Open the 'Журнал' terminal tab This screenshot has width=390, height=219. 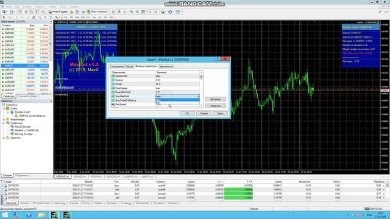(x=172, y=203)
